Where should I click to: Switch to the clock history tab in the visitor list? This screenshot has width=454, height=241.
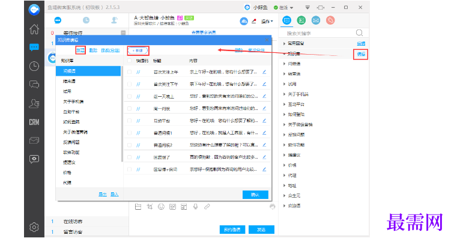[x=86, y=20]
